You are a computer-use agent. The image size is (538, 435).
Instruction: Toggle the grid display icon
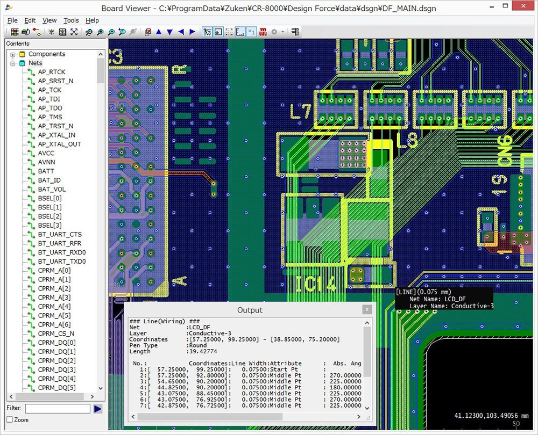click(230, 32)
